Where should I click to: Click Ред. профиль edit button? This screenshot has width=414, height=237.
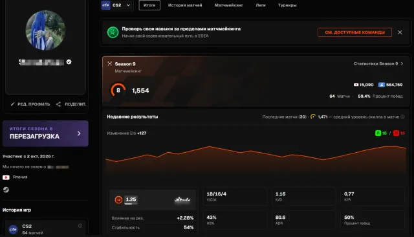pyautogui.click(x=30, y=104)
